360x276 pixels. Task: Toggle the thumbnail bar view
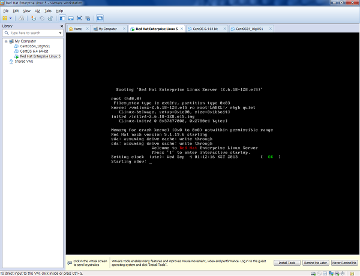point(71,19)
